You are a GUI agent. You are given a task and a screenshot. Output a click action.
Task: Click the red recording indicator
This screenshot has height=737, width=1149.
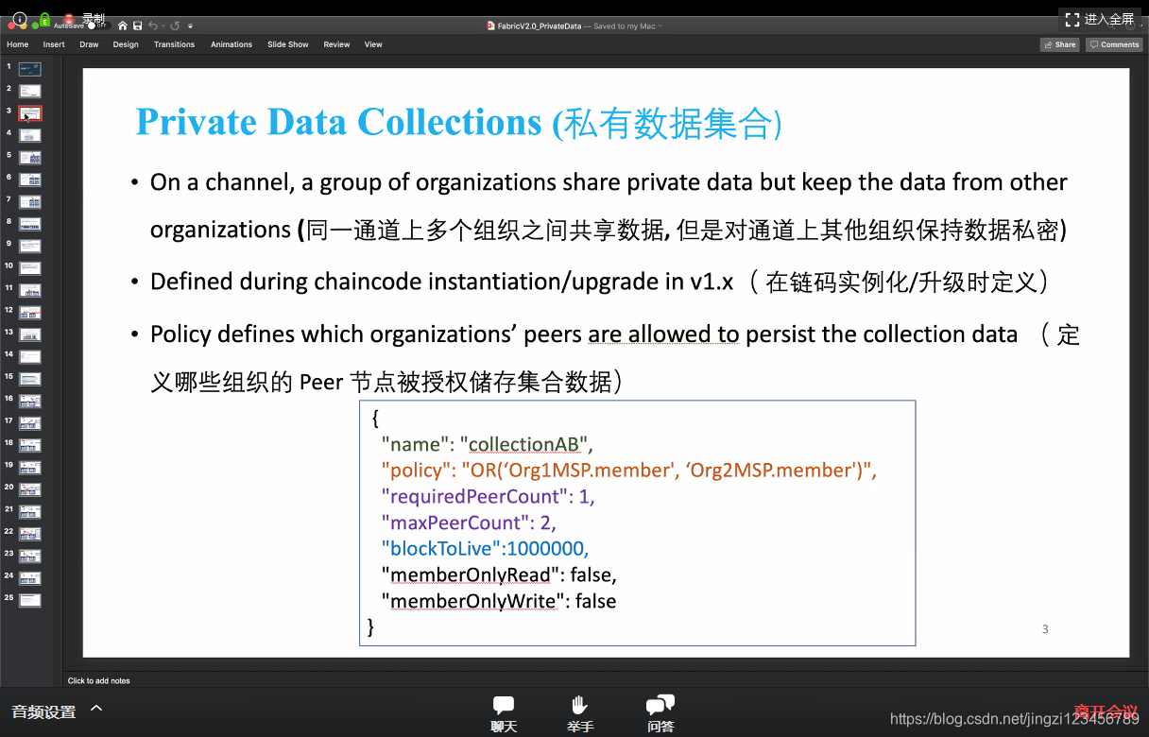[x=68, y=19]
